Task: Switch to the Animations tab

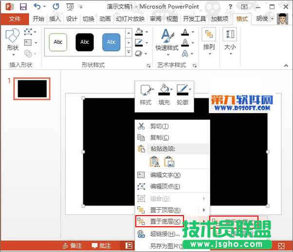Action: 105,19
